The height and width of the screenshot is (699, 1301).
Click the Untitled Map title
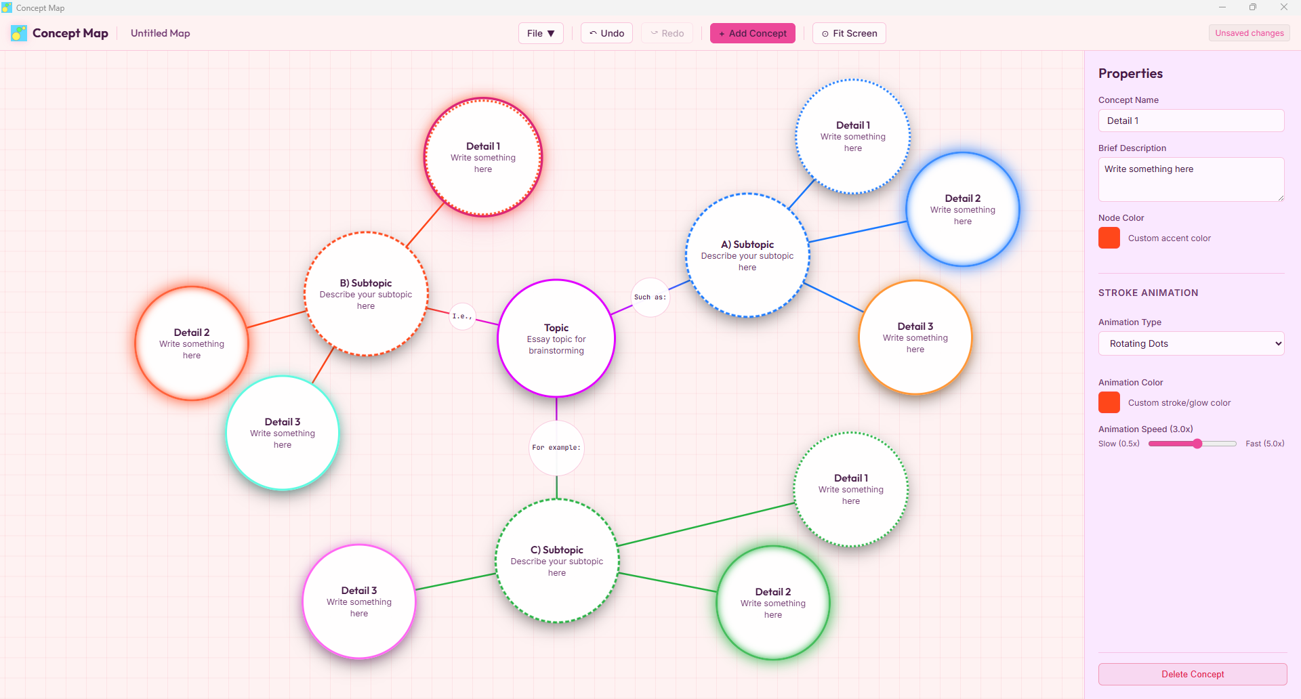161,33
